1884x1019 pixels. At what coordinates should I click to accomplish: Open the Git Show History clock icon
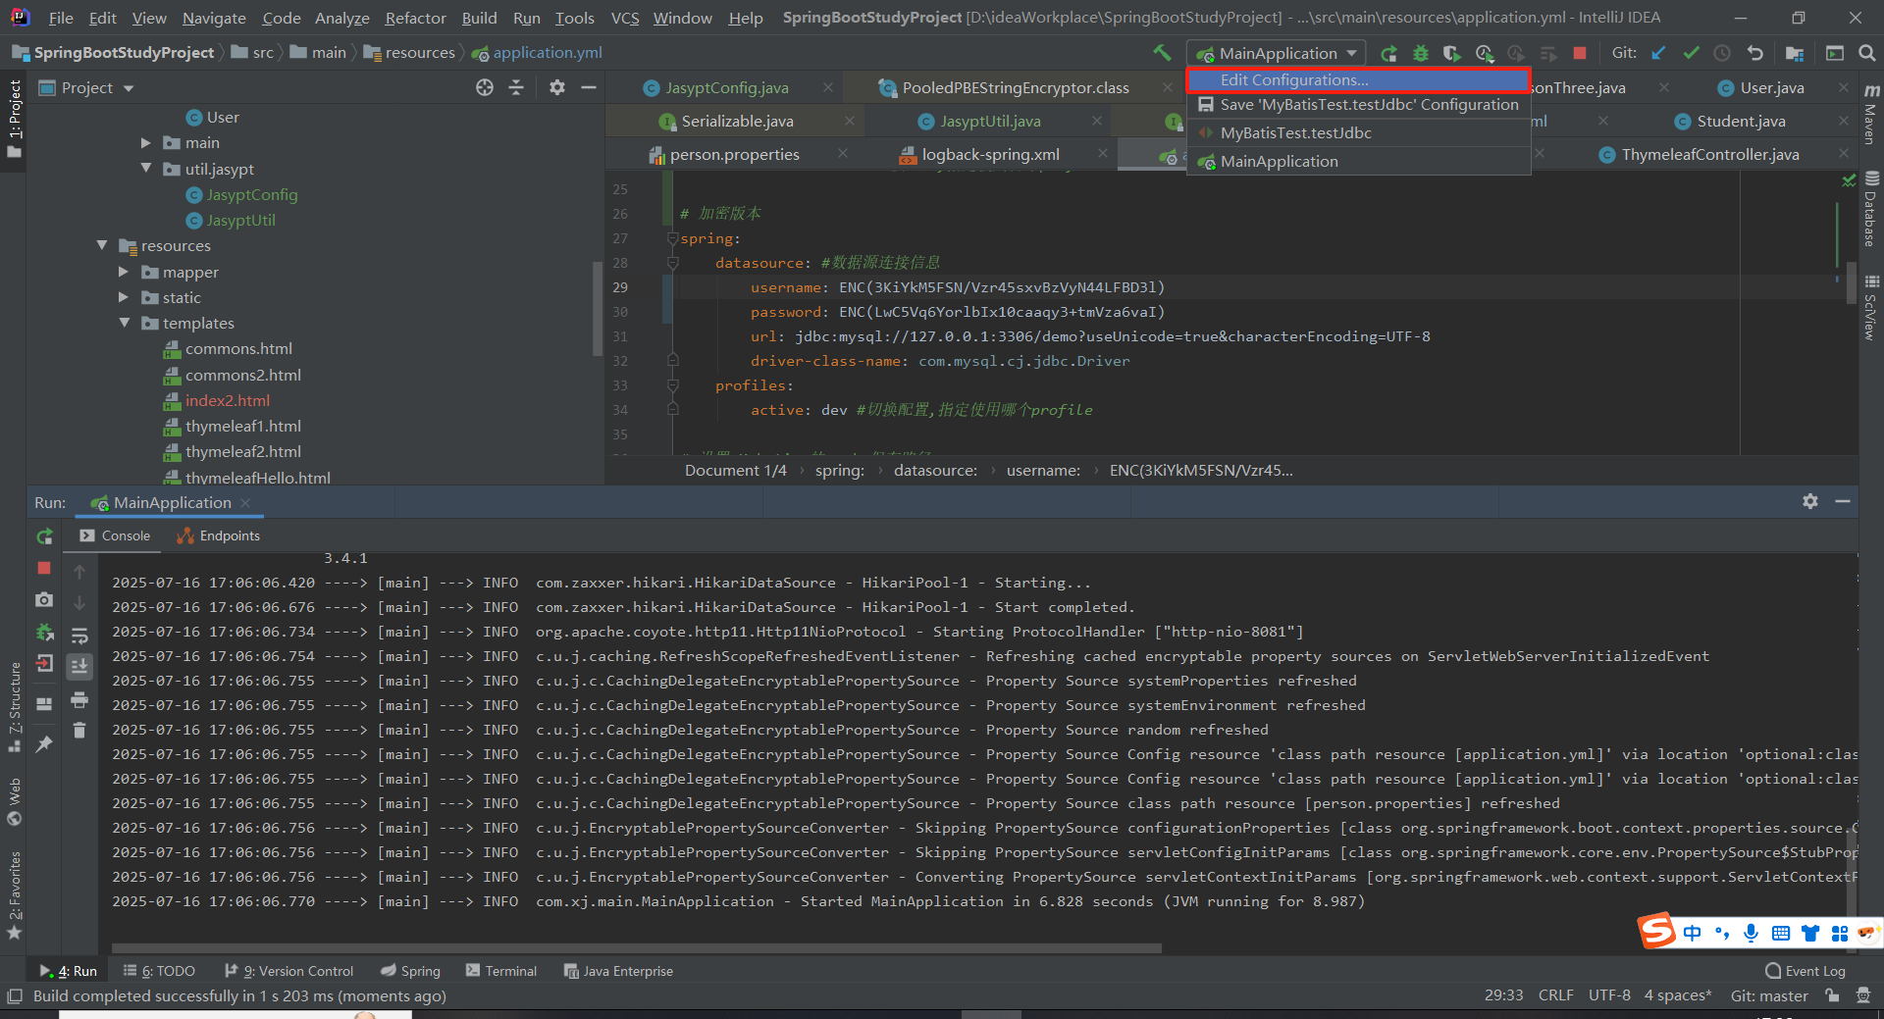pos(1722,53)
